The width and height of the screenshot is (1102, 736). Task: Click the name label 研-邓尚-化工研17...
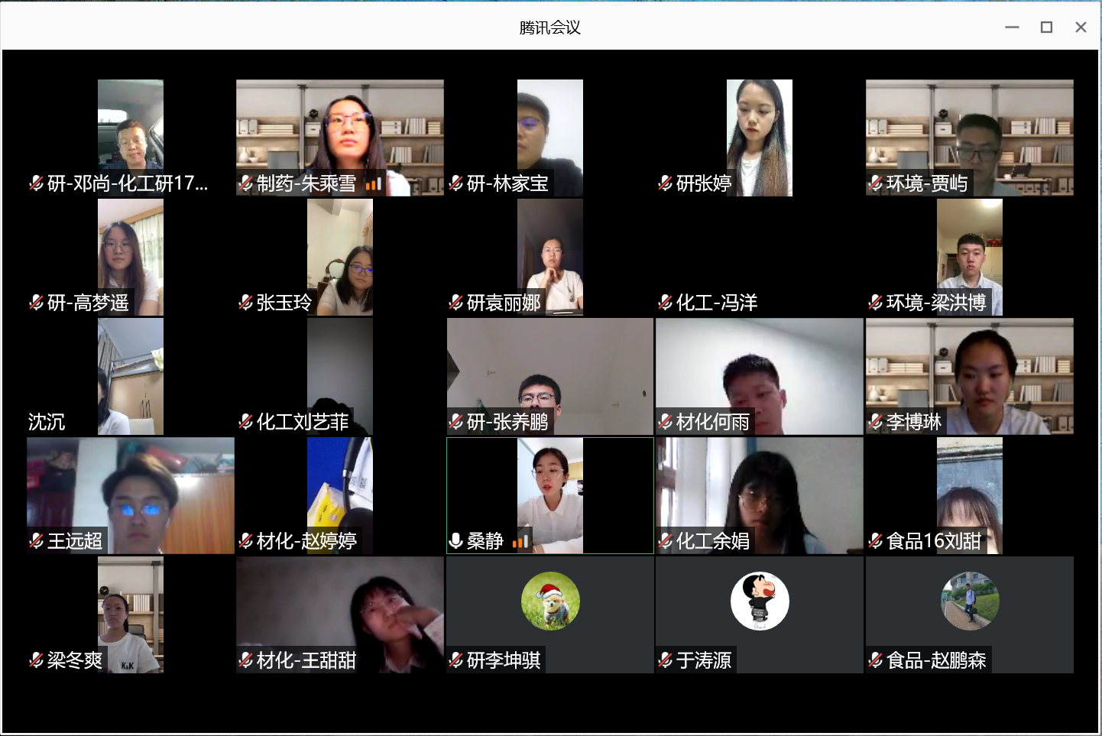(128, 183)
